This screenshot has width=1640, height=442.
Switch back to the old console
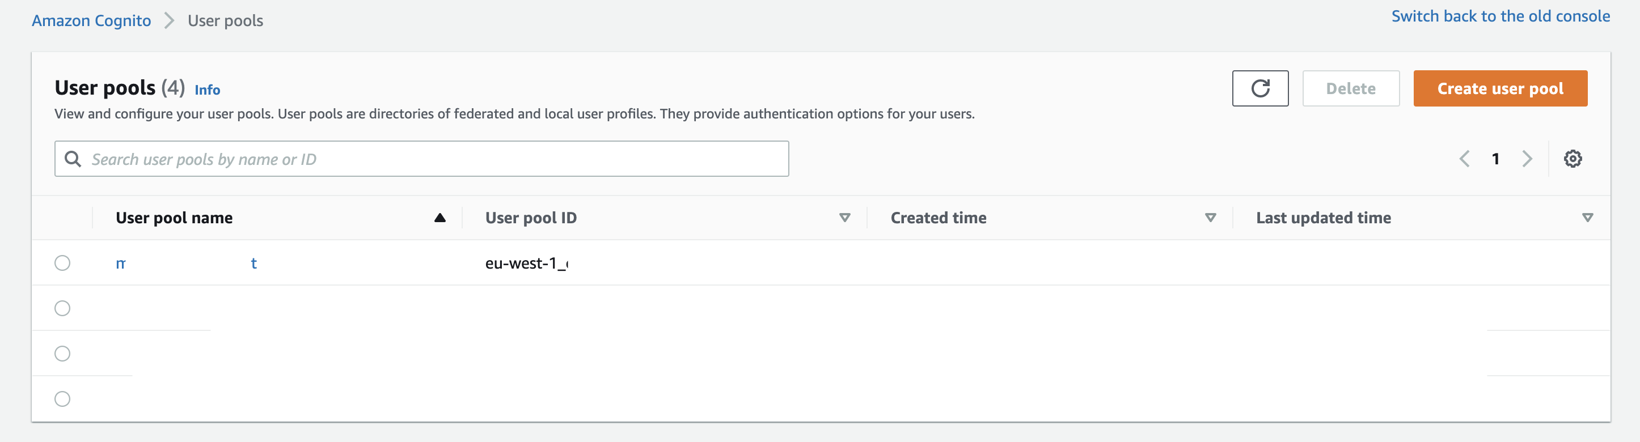point(1500,16)
